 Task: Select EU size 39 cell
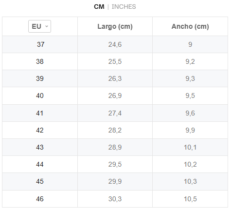point(40,78)
